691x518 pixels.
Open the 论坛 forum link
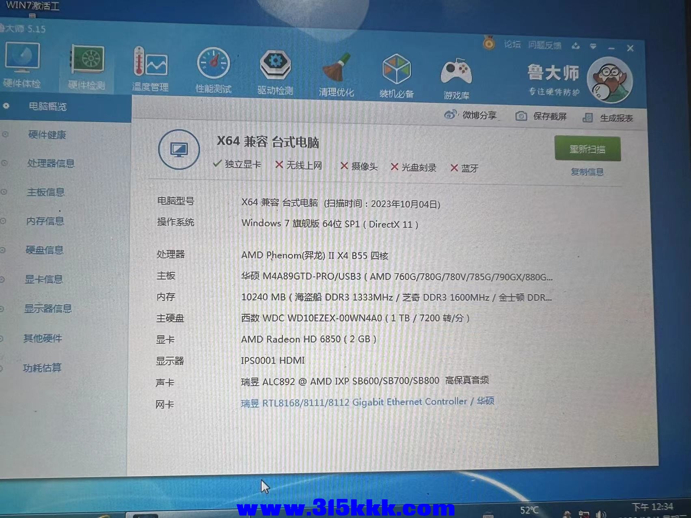tap(512, 44)
